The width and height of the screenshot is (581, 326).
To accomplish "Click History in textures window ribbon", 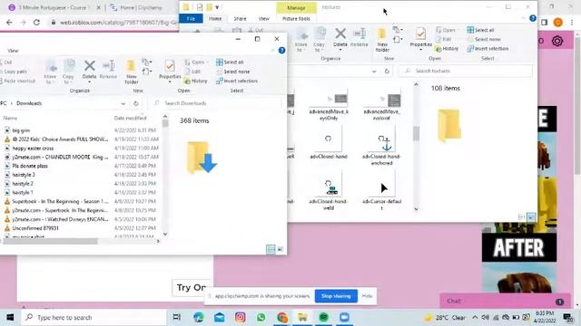I will tap(448, 48).
